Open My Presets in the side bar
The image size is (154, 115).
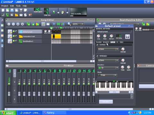click(x=2, y=35)
